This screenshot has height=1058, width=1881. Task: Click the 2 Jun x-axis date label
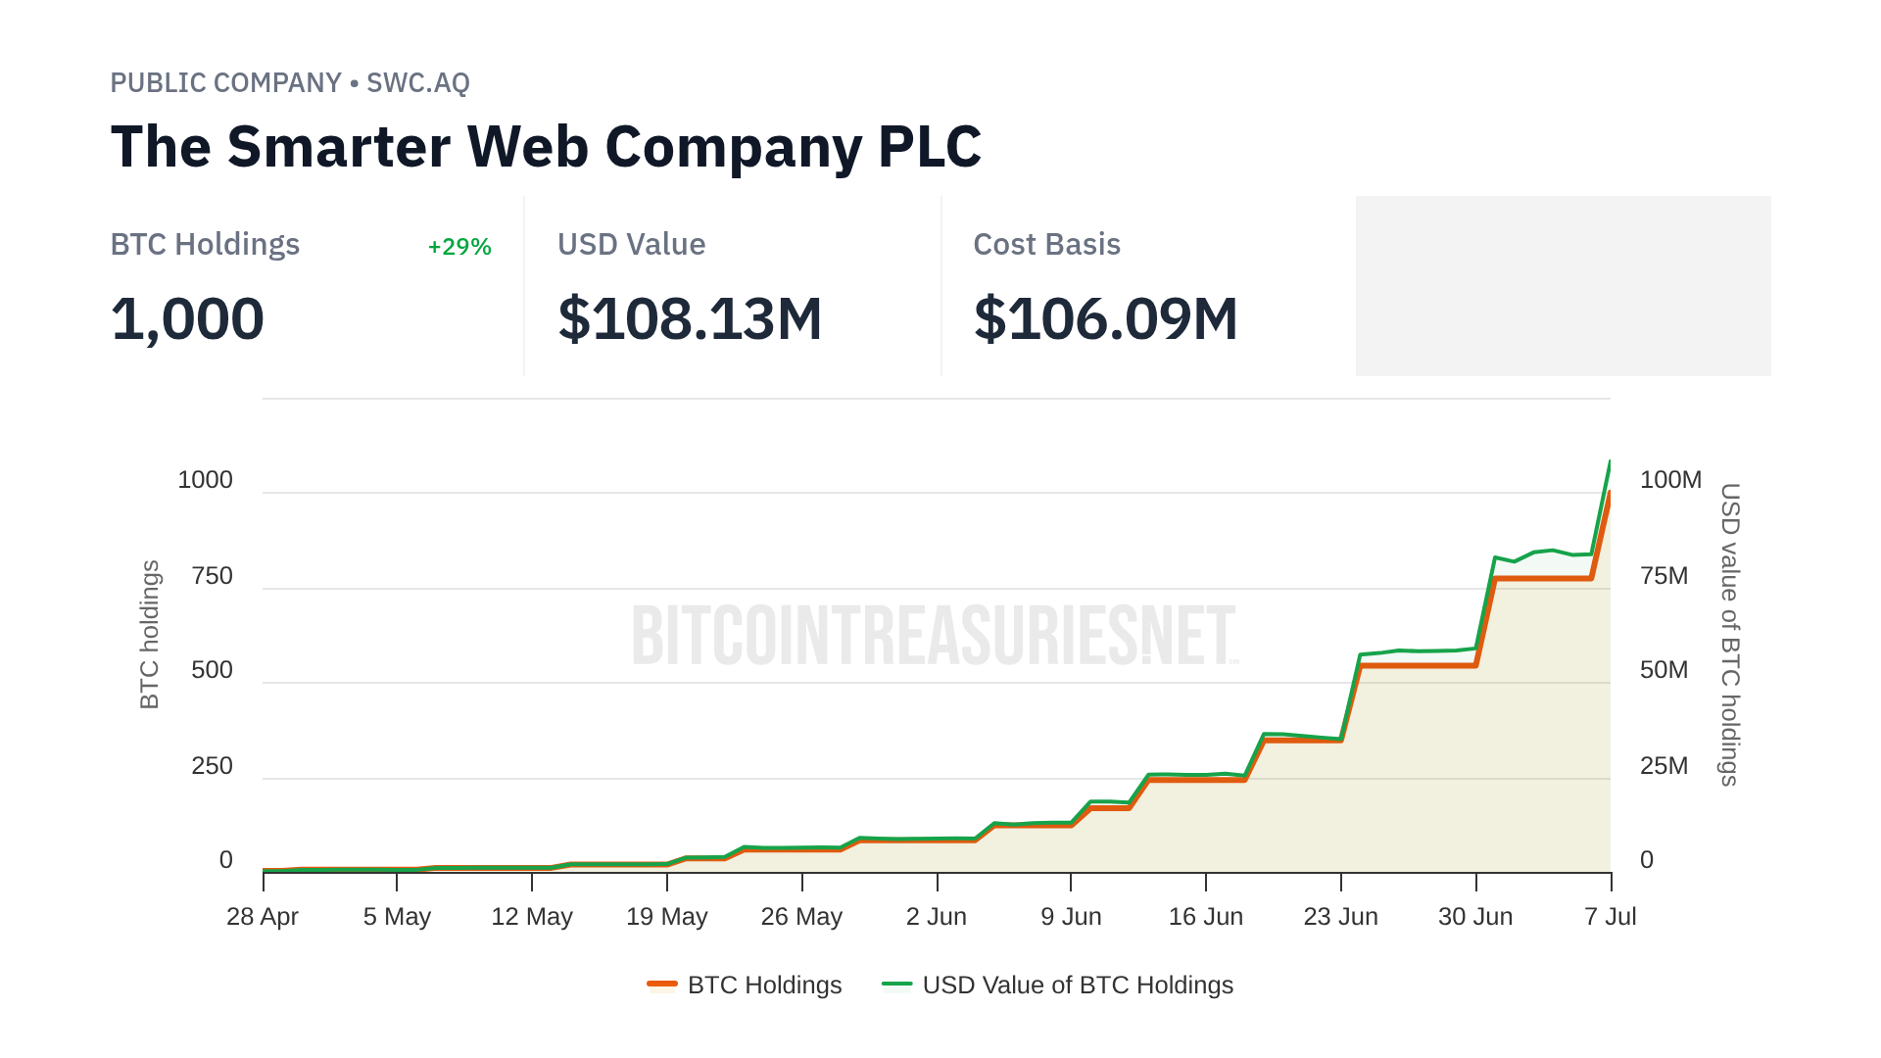click(936, 917)
